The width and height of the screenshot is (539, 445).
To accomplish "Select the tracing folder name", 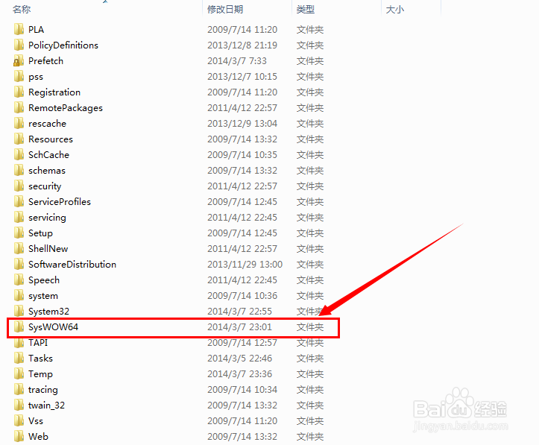I will (43, 390).
